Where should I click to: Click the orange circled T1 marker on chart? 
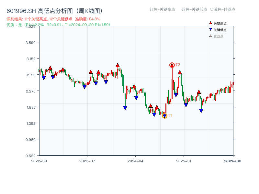click(164, 115)
